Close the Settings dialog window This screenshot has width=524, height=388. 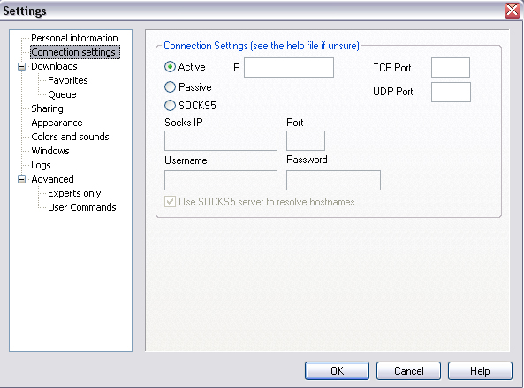(513, 10)
